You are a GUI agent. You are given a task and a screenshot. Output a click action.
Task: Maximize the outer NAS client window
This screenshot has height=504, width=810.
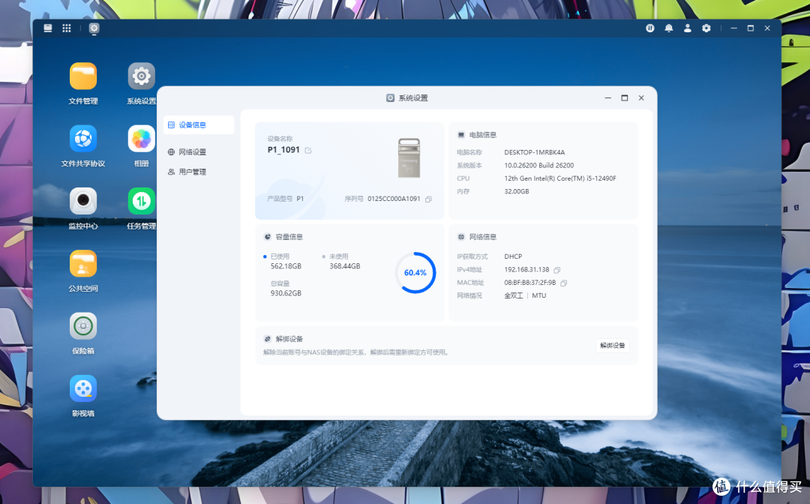[x=751, y=28]
